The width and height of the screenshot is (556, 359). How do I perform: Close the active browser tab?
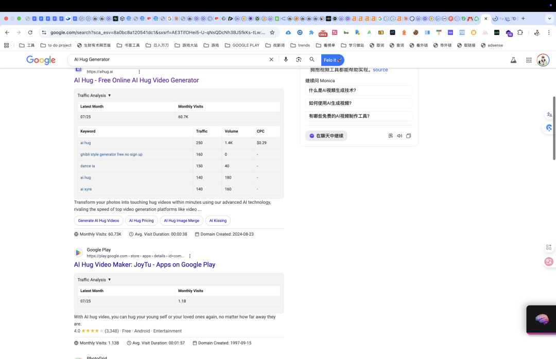point(486,19)
